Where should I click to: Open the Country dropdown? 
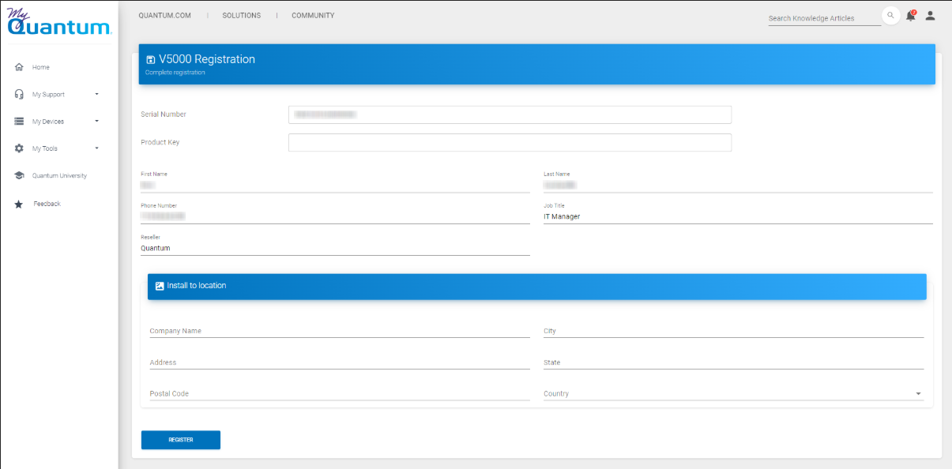pyautogui.click(x=918, y=393)
